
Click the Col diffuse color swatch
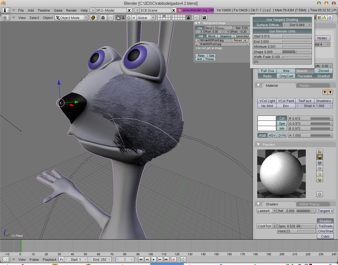pyautogui.click(x=267, y=118)
